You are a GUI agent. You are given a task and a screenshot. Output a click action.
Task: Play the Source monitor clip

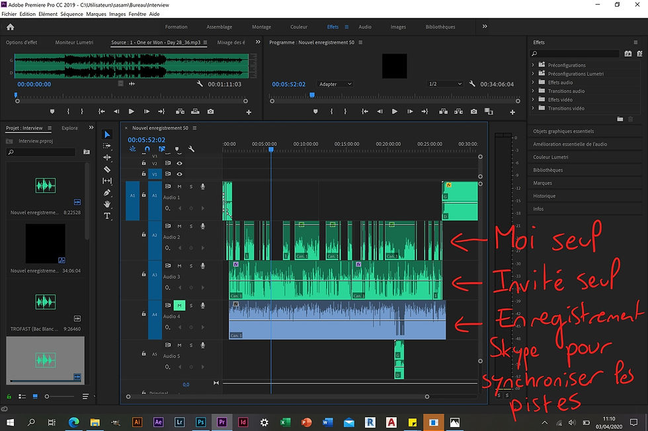132,112
